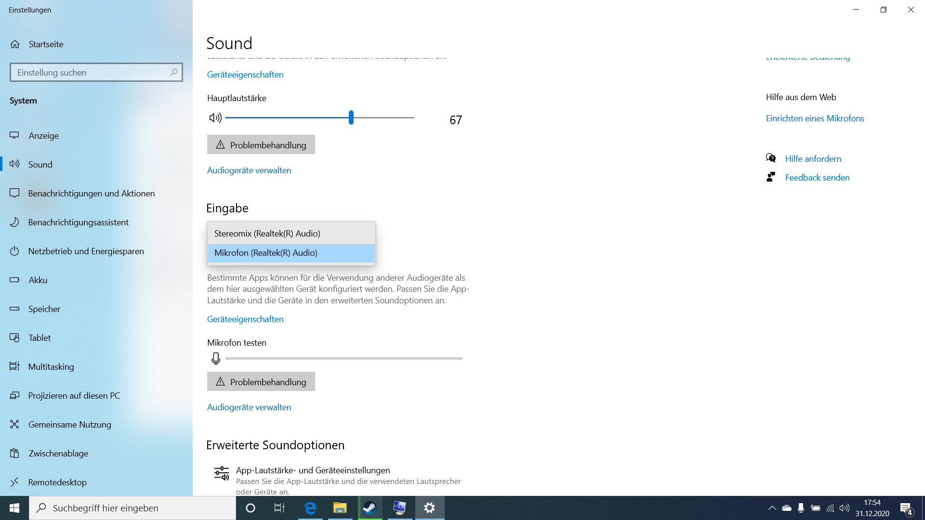The height and width of the screenshot is (520, 925).
Task: Click the speaker icon next to Hauptlautstärke slider
Action: [215, 117]
